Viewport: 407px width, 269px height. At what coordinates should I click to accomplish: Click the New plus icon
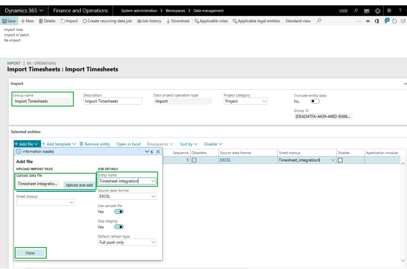tap(23, 21)
